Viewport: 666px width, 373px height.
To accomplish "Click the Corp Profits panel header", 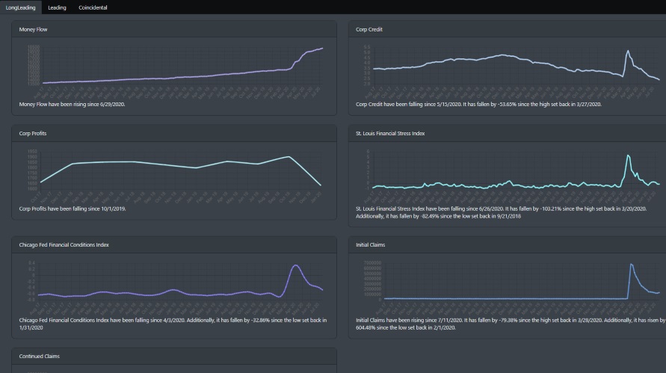I will (x=174, y=133).
